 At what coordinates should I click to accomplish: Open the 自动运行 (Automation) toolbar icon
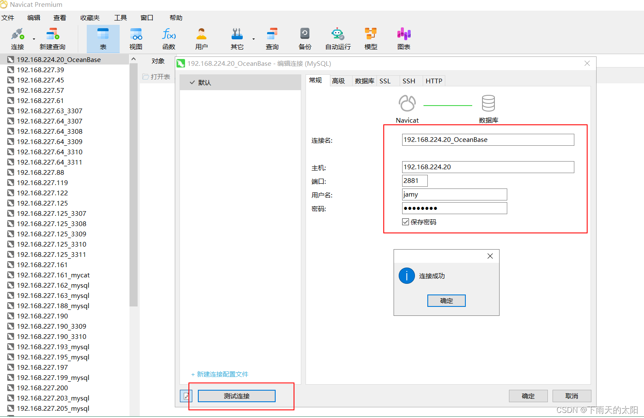coord(338,34)
